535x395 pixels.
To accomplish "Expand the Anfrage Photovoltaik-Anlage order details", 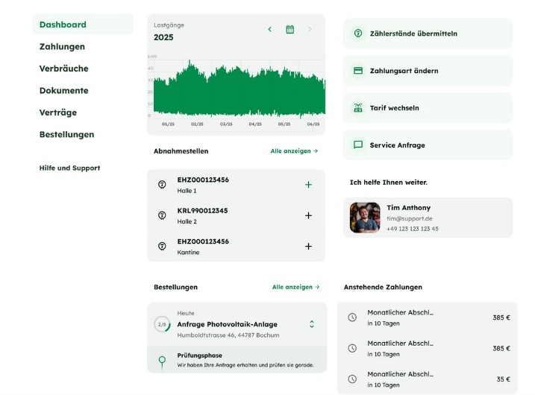I will [311, 324].
